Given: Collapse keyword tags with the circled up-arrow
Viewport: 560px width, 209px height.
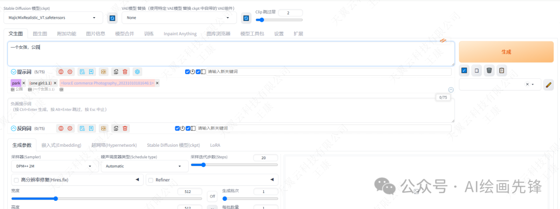Looking at the screenshot, I should (x=451, y=90).
